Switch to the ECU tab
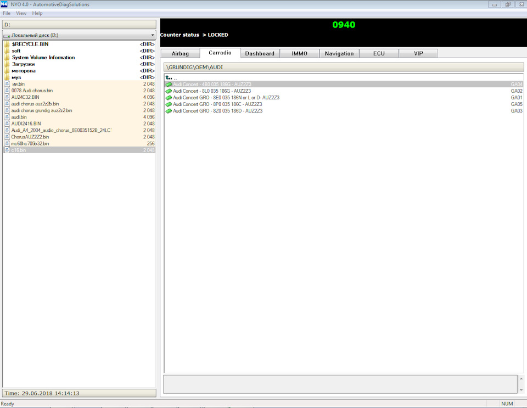This screenshot has width=527, height=408. click(379, 53)
